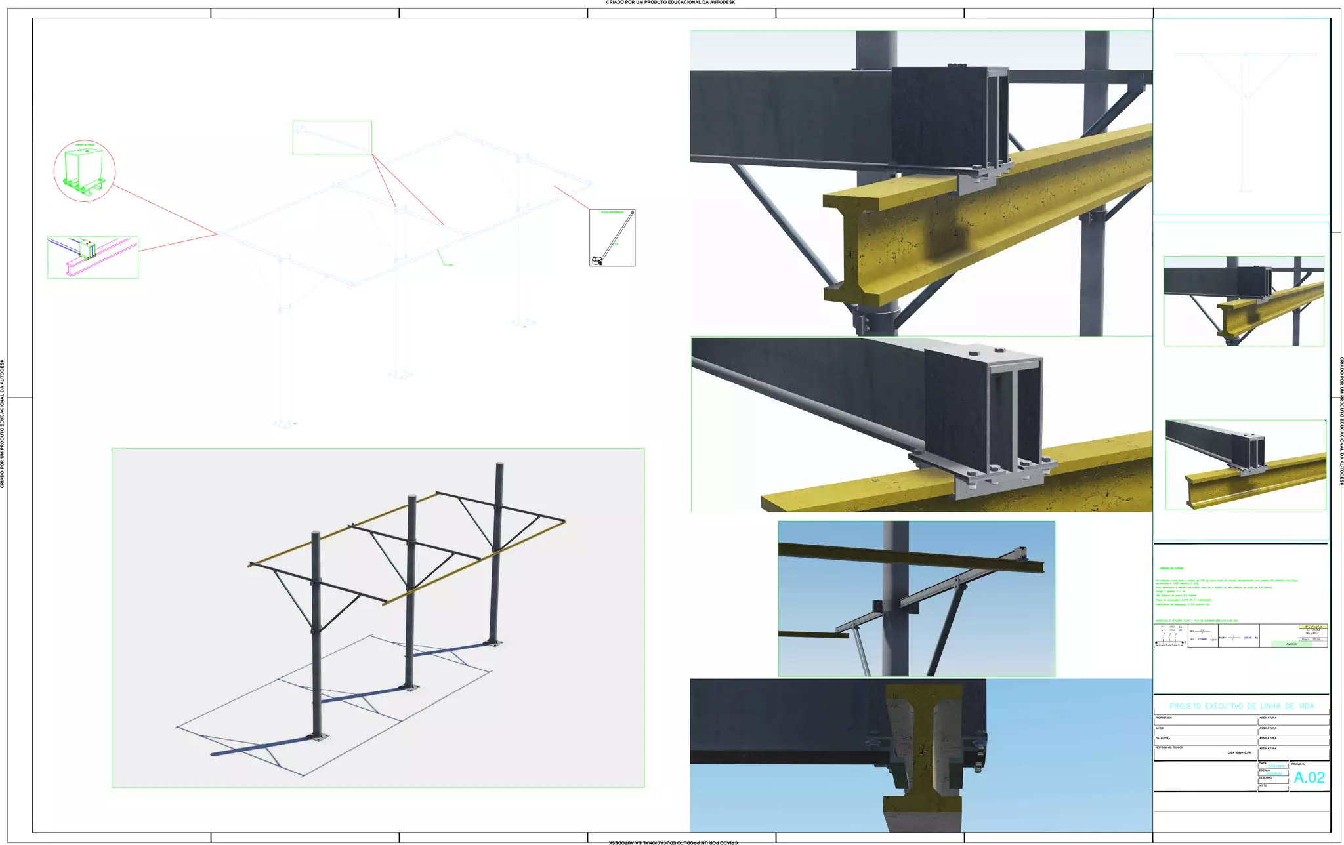Image resolution: width=1344 pixels, height=845 pixels.
Task: Select the DATA field in title block
Action: tap(1272, 765)
